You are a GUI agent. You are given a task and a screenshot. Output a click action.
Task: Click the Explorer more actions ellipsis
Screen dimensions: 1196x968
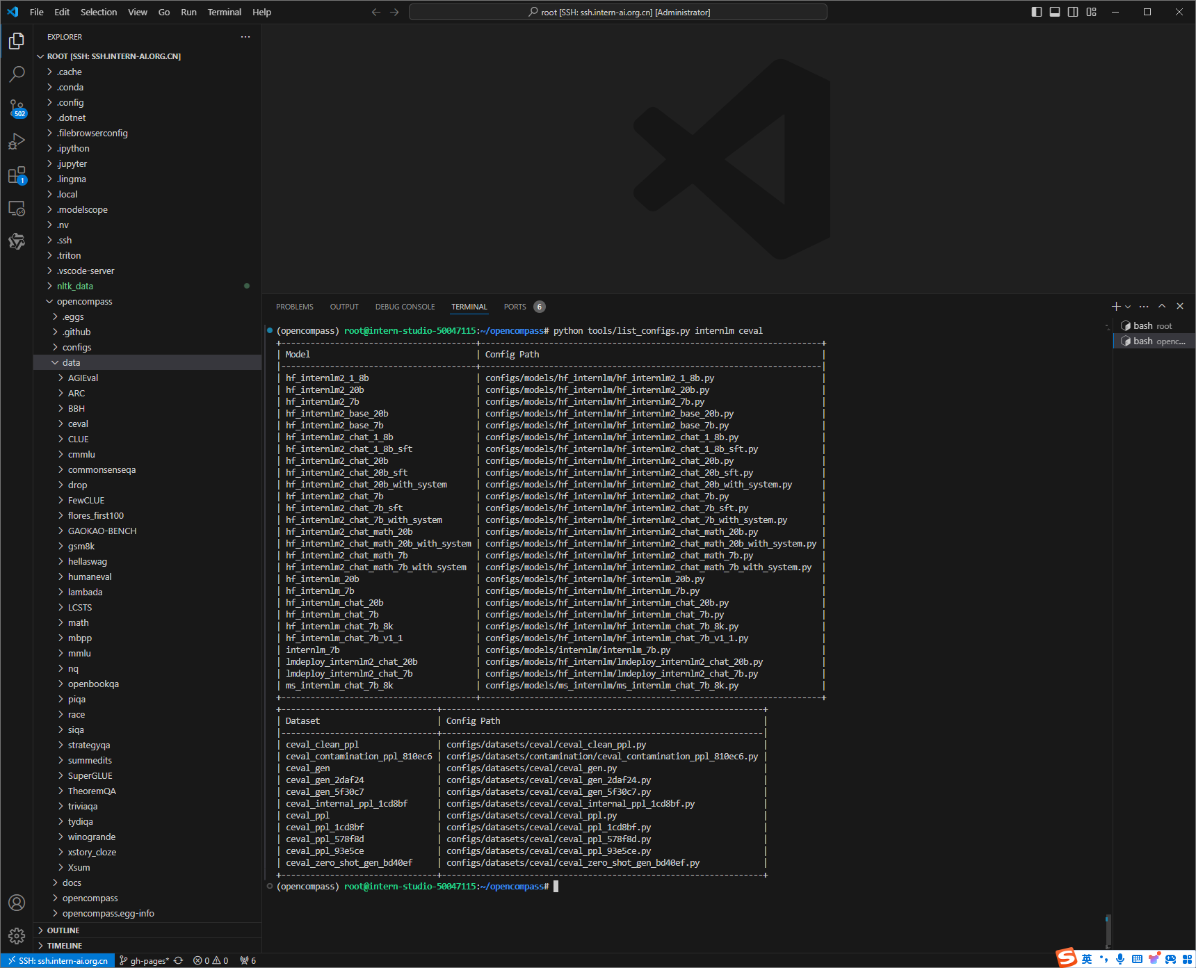[x=245, y=37]
